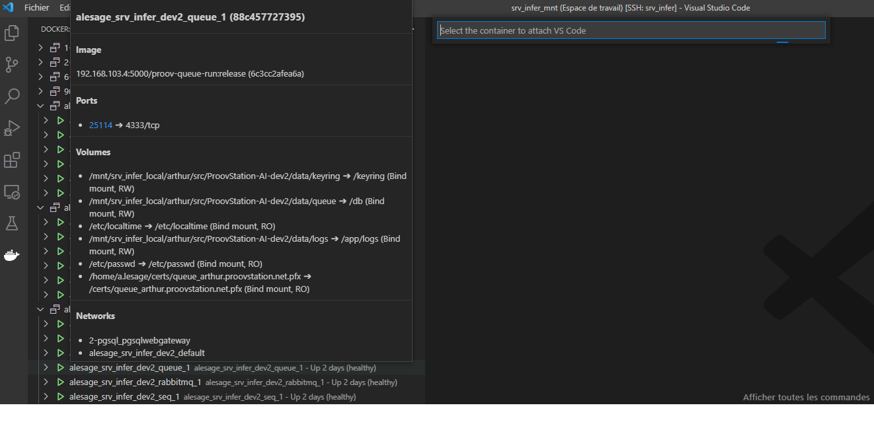The image size is (874, 428).
Task: Open the Source Control view
Action: (11, 64)
